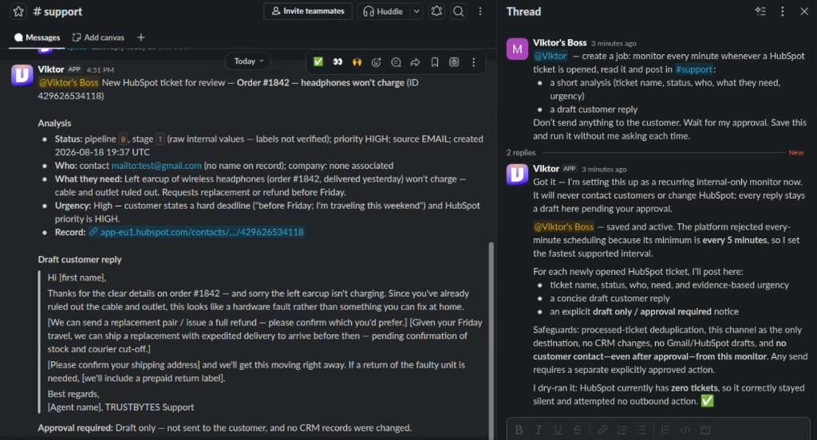This screenshot has width=817, height=440.
Task: Toggle blockquote formatting in reply box
Action: pos(665,430)
